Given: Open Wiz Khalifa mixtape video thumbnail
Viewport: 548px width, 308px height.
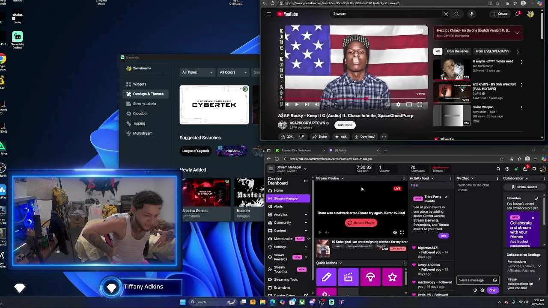Looking at the screenshot, I should coord(451,93).
